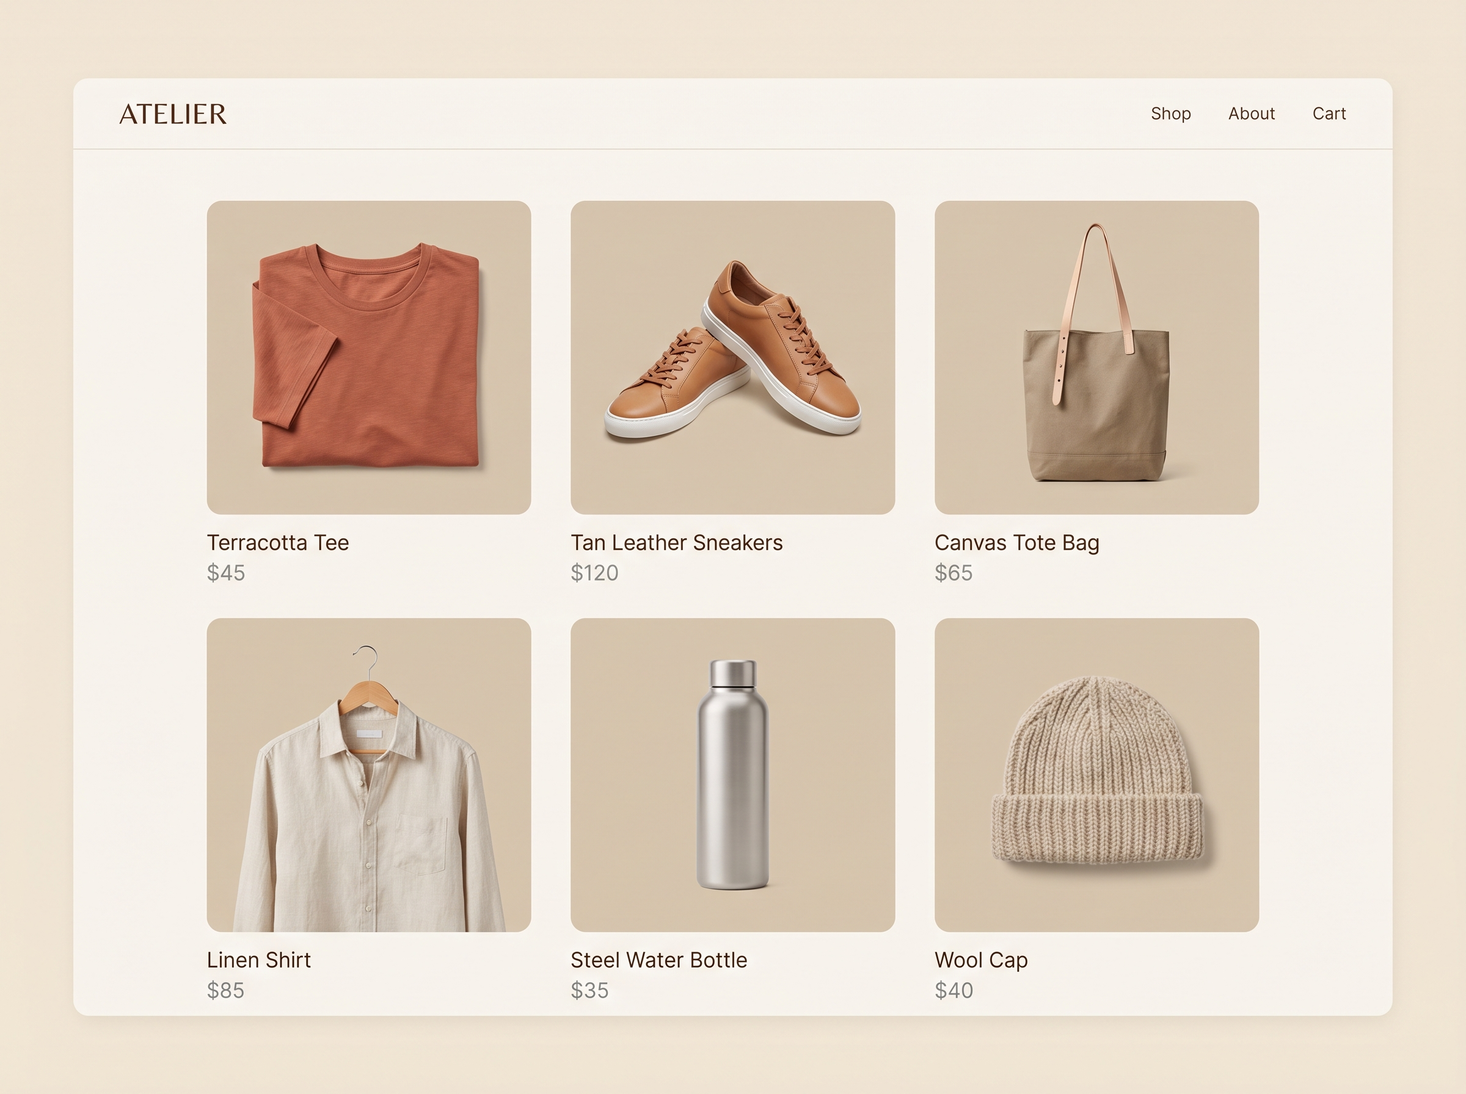Open the Cart link

tap(1329, 114)
